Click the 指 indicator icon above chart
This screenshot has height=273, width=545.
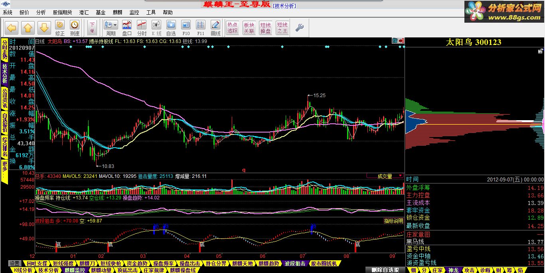pyautogui.click(x=395, y=41)
